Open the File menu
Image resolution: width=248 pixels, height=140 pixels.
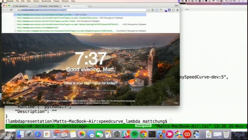coord(17,1)
